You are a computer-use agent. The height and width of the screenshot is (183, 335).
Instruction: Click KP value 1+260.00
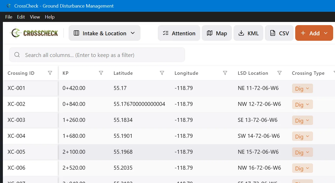(x=74, y=120)
